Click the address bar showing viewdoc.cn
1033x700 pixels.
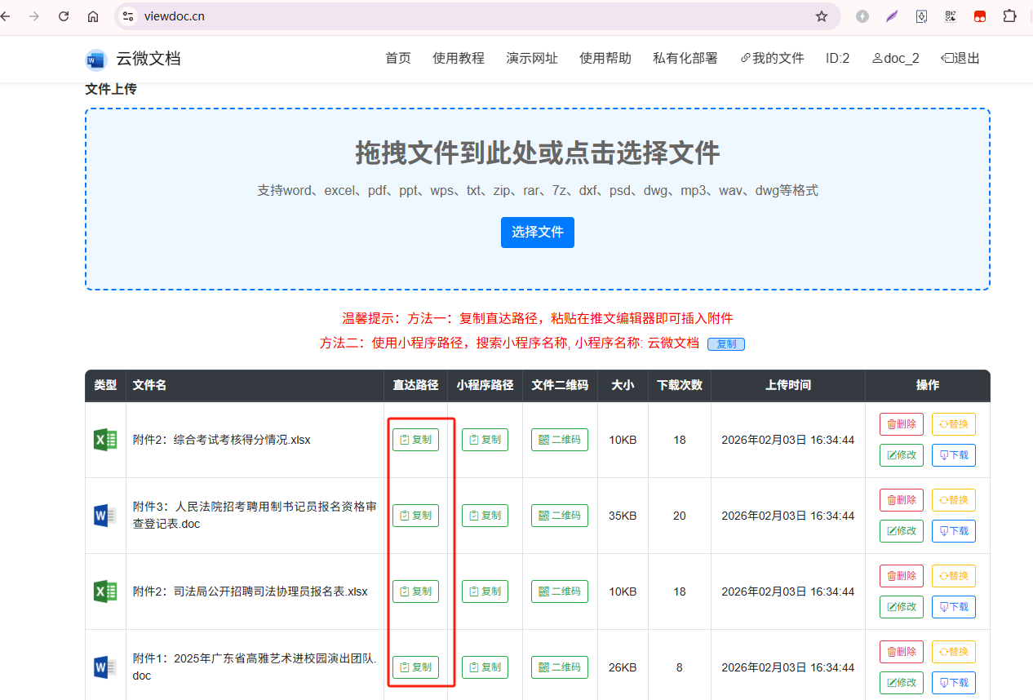point(473,16)
